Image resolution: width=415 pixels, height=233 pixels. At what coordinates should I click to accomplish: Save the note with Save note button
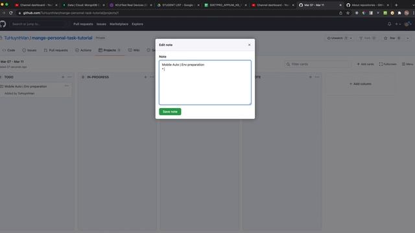[170, 112]
